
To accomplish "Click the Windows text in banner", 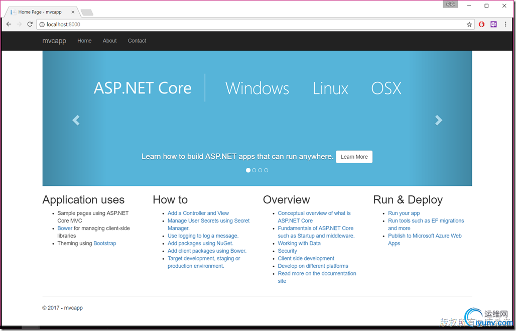I will (x=257, y=88).
